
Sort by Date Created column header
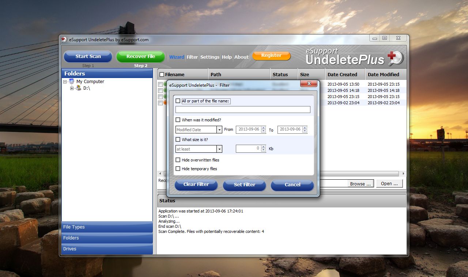coord(345,74)
